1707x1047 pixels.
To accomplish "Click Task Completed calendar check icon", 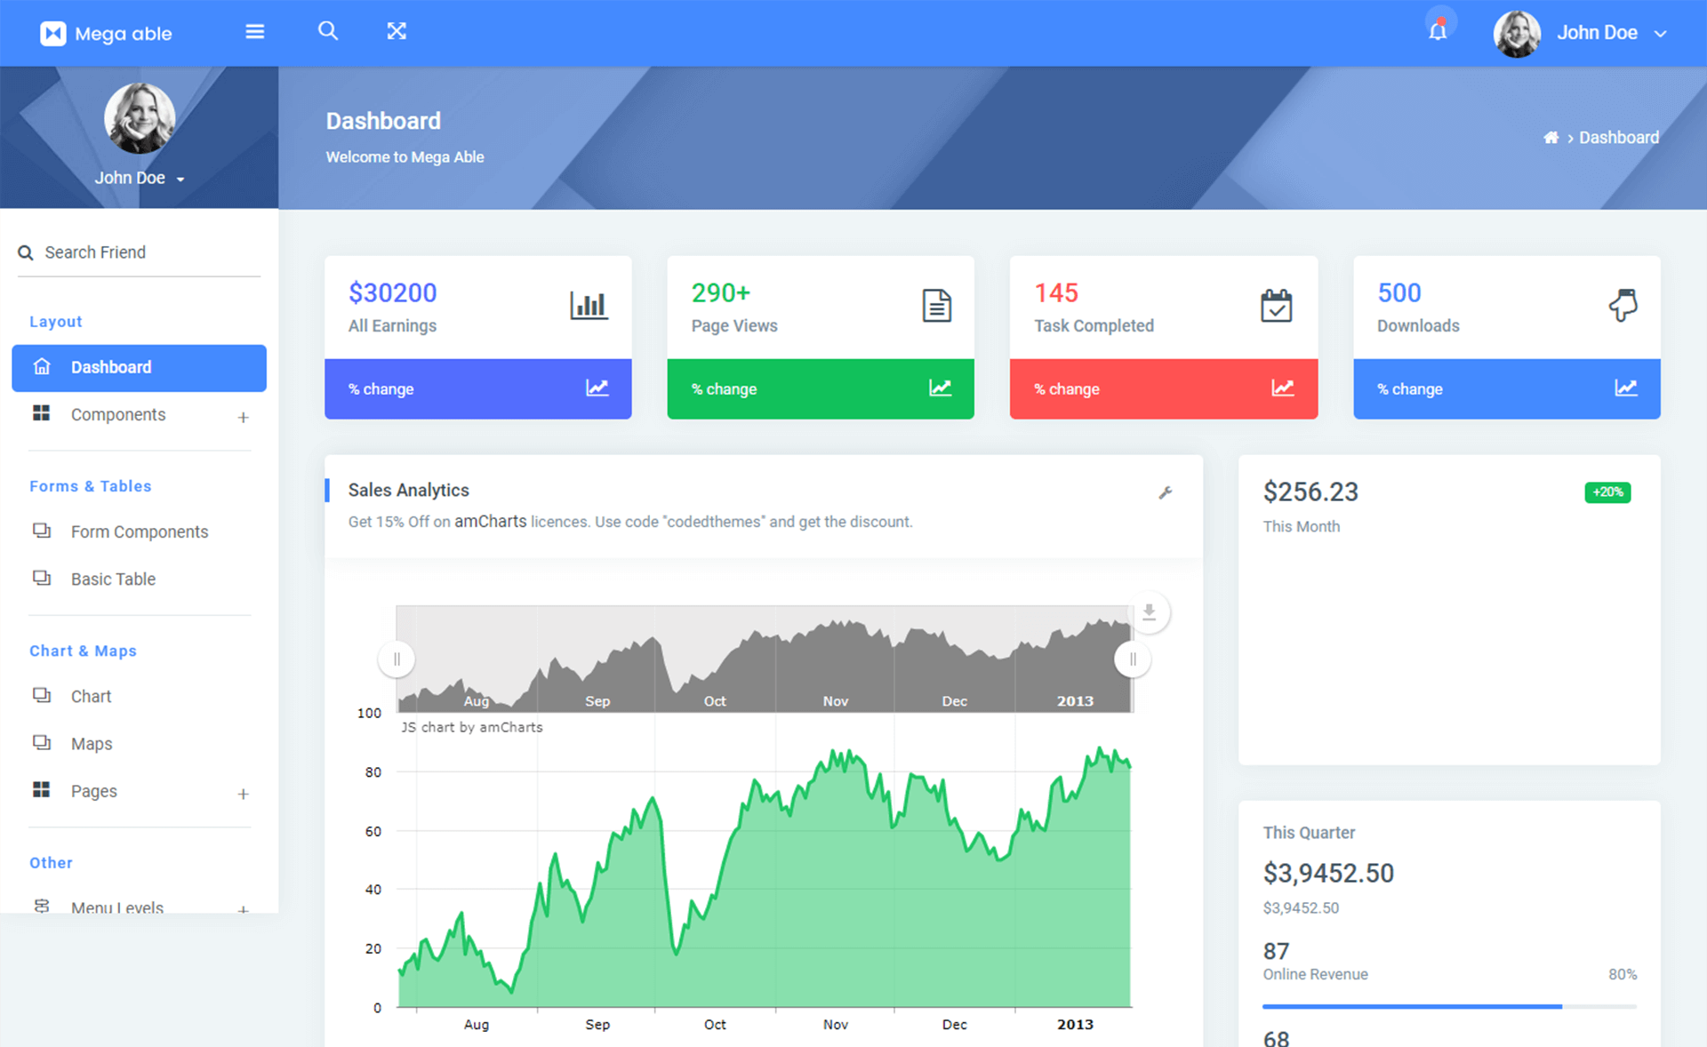I will click(1276, 306).
